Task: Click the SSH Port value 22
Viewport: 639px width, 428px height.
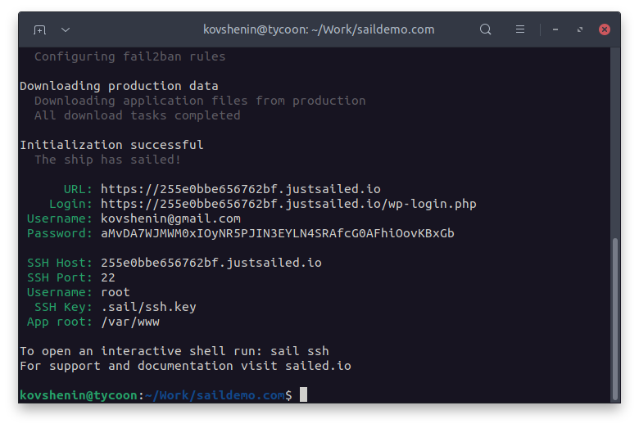Action: coord(108,277)
